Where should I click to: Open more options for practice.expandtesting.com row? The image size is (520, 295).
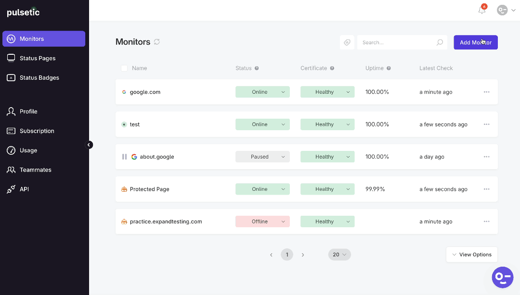486,221
